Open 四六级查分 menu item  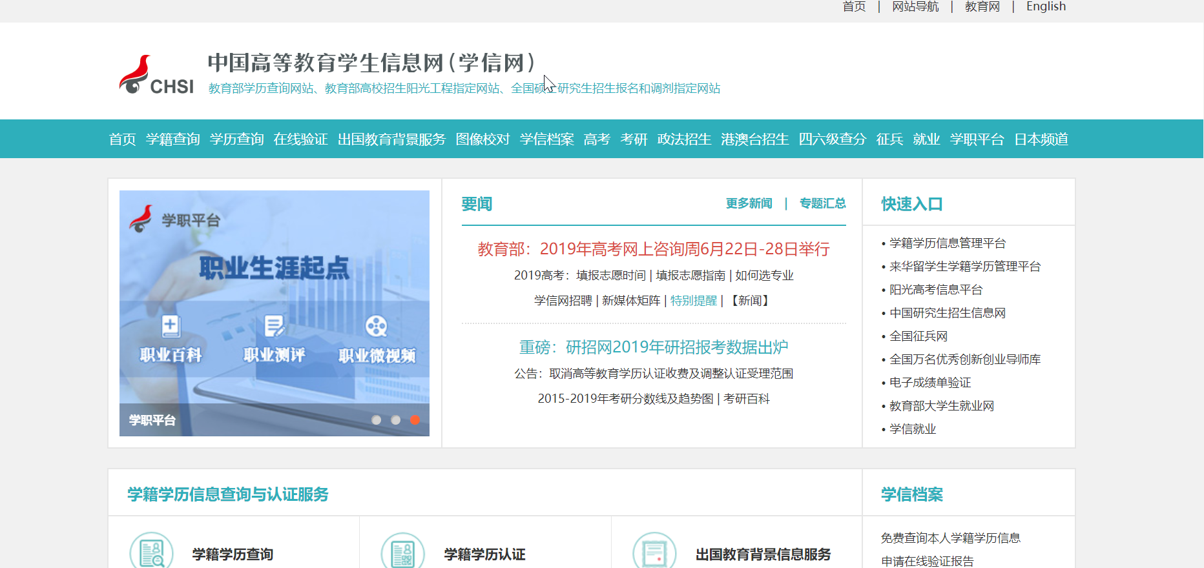pos(833,139)
